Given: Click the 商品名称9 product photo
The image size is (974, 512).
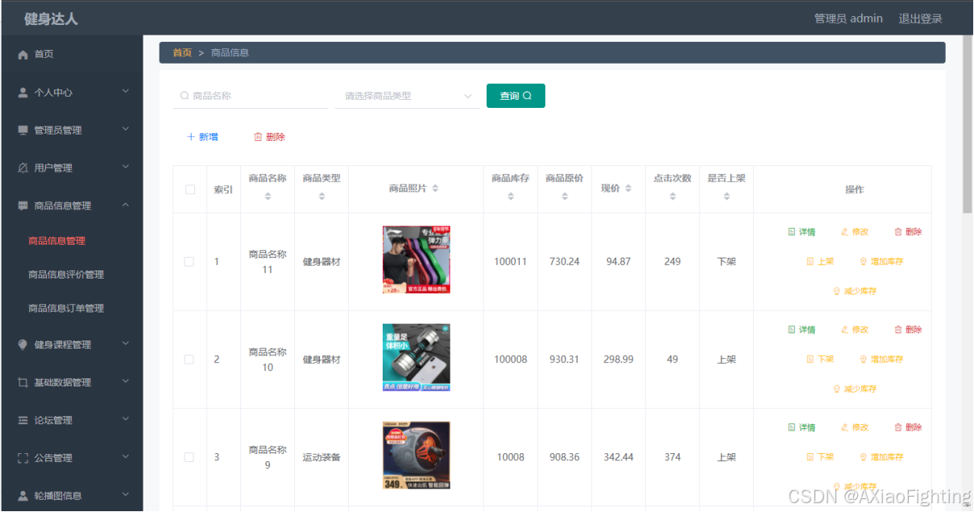Looking at the screenshot, I should [x=417, y=456].
